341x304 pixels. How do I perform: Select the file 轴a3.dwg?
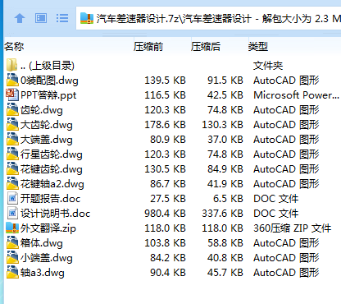43,273
